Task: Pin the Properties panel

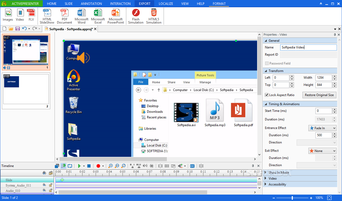Action: tap(335, 35)
